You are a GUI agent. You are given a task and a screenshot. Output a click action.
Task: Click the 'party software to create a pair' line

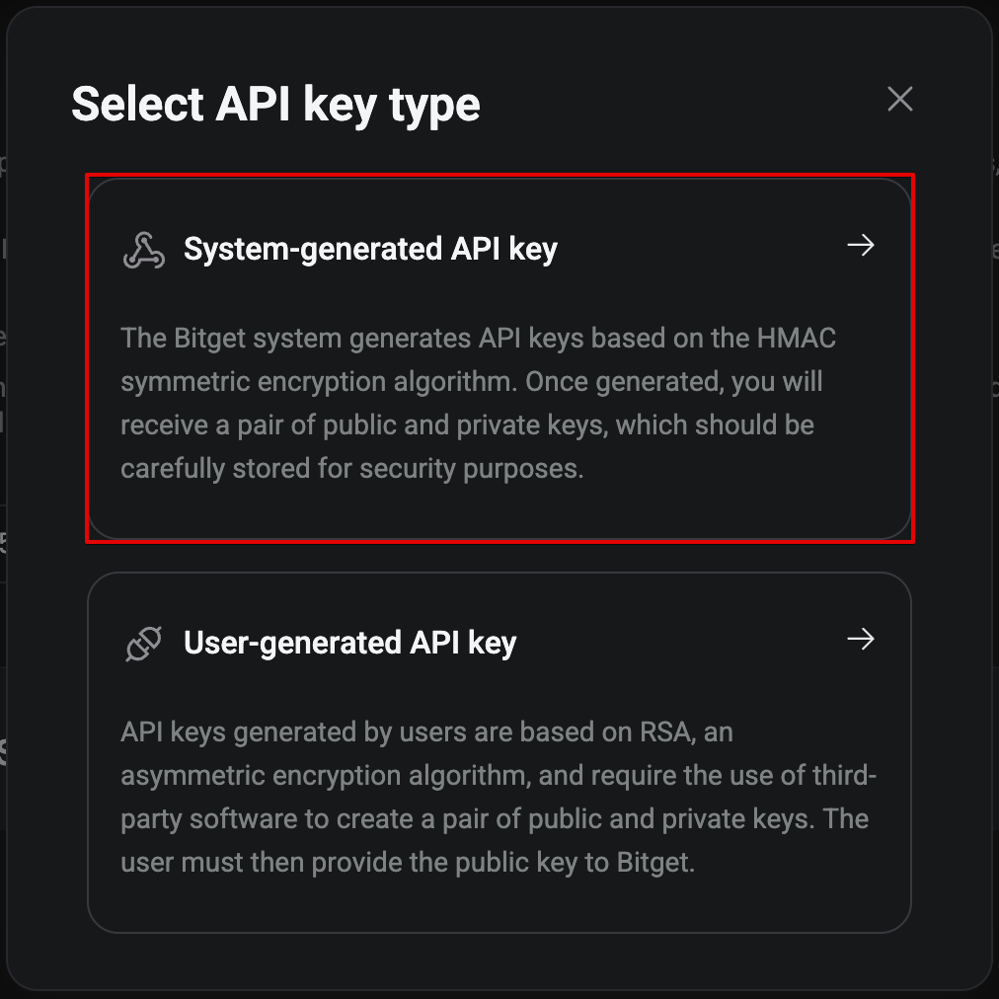(x=495, y=818)
